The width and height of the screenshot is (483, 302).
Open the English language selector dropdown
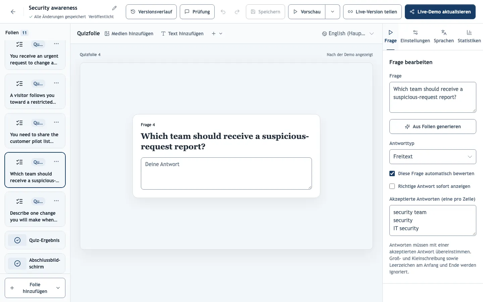click(x=348, y=34)
